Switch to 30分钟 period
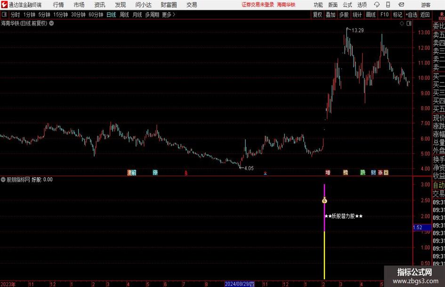This screenshot has width=445, height=287. pyautogui.click(x=78, y=15)
